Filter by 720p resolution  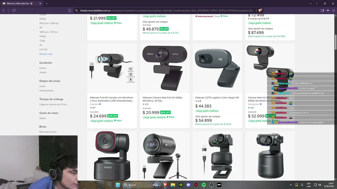click(x=42, y=41)
